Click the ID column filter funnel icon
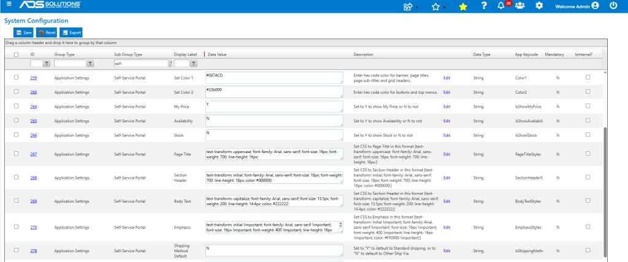 point(47,63)
